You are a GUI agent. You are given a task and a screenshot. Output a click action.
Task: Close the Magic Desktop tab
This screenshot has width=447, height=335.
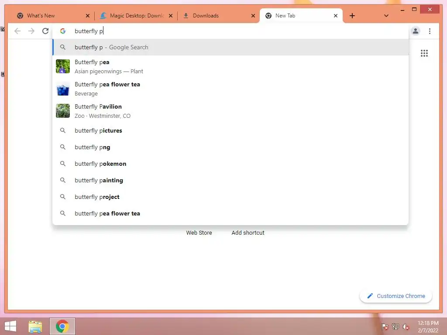click(171, 16)
